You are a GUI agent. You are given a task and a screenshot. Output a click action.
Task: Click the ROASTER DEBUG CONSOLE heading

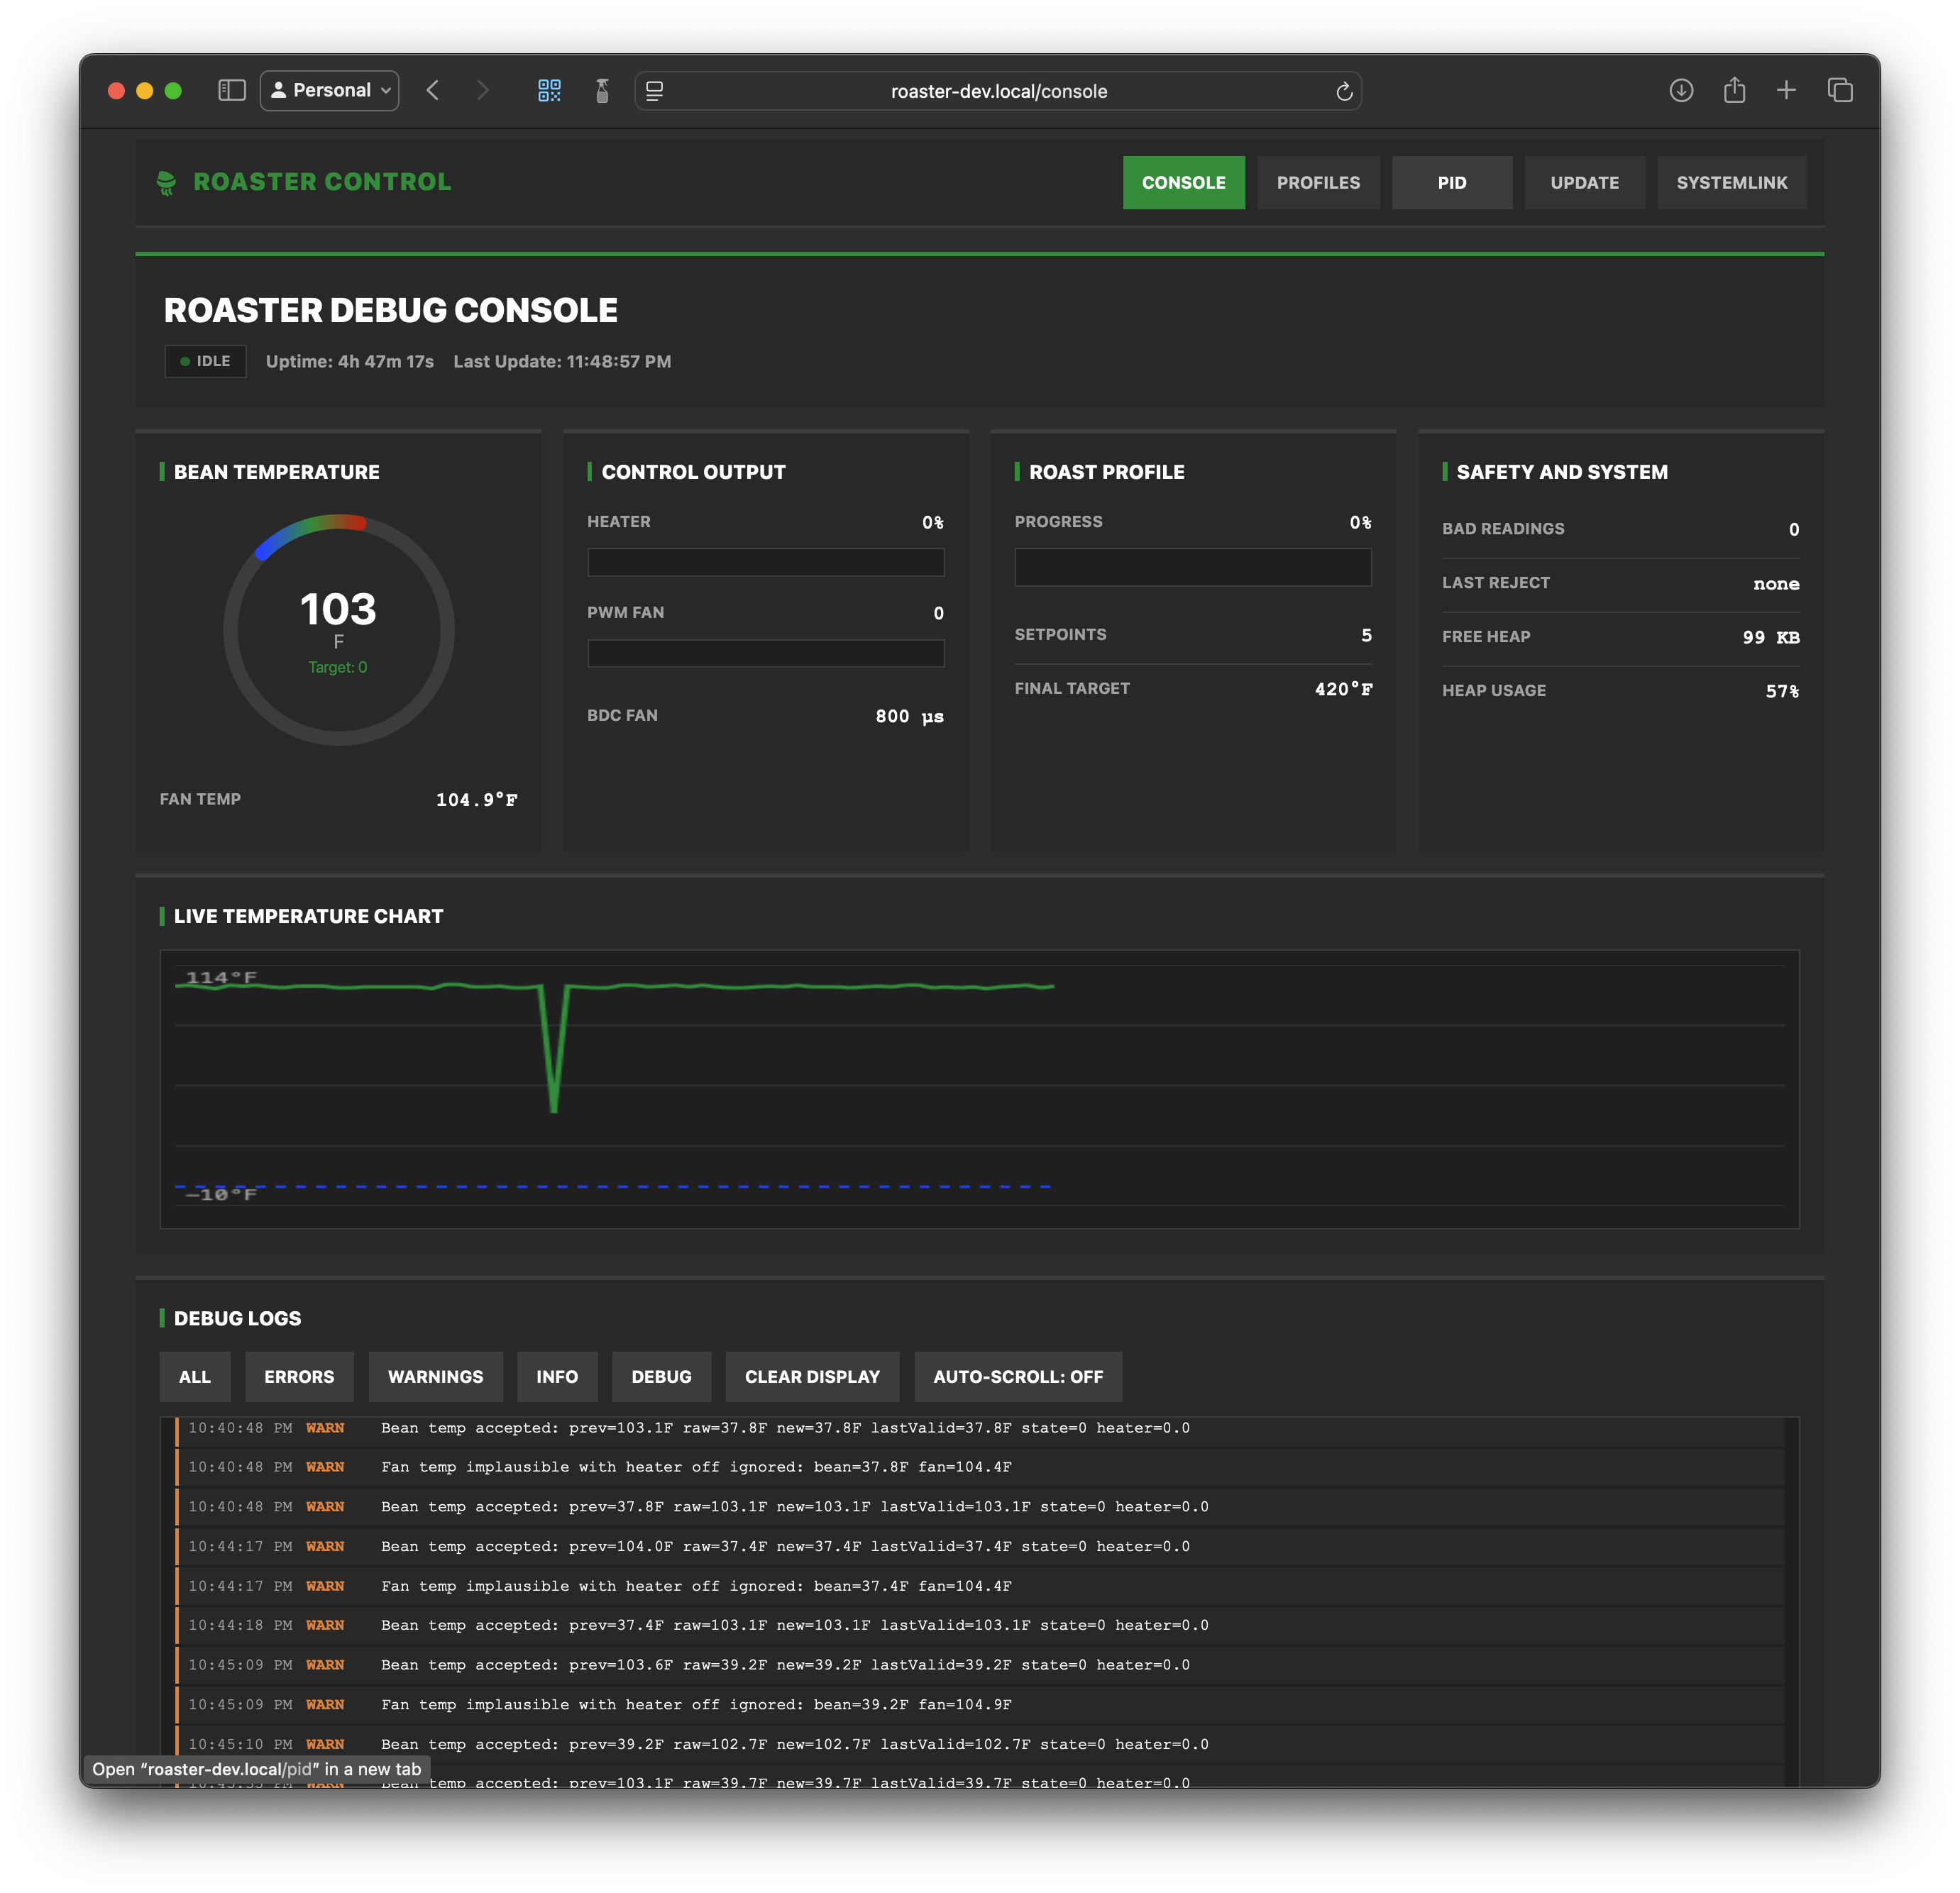(391, 310)
